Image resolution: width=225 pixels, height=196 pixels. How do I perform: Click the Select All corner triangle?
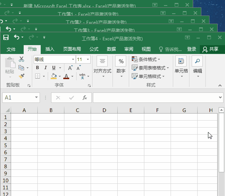tap(7, 110)
